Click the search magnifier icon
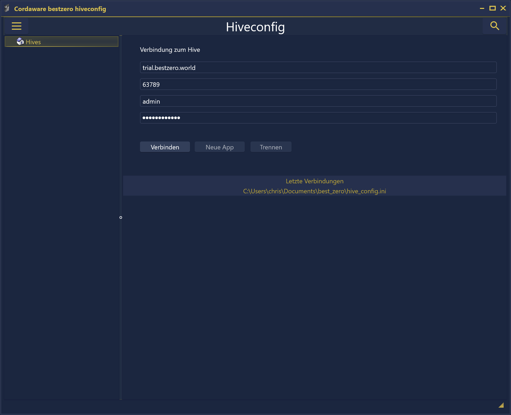511x415 pixels. (x=495, y=26)
